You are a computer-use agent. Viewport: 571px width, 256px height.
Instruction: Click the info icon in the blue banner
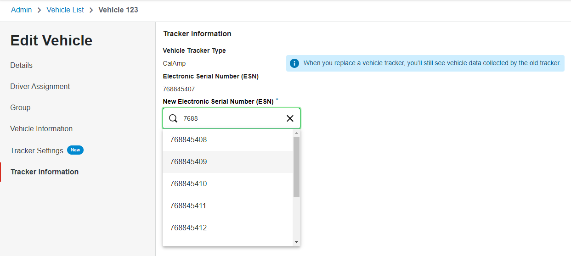click(x=294, y=63)
